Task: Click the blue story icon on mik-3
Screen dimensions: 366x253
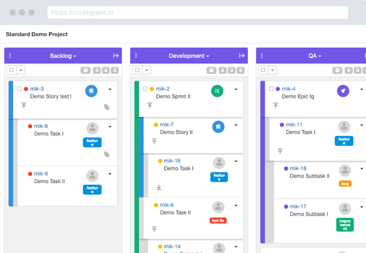Action: click(91, 91)
